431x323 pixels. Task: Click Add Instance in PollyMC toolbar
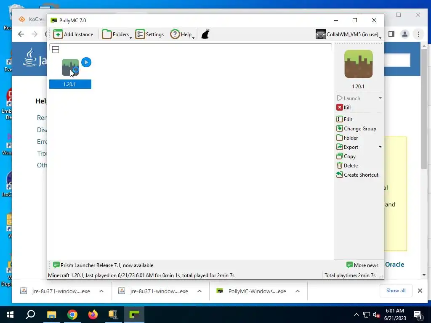pyautogui.click(x=73, y=34)
